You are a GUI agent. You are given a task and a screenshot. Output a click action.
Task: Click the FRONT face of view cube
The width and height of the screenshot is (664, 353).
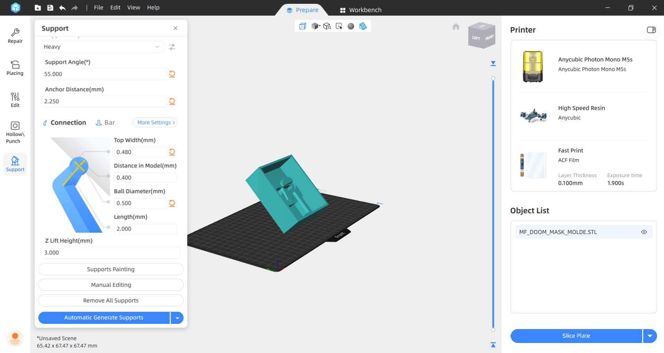tap(489, 37)
